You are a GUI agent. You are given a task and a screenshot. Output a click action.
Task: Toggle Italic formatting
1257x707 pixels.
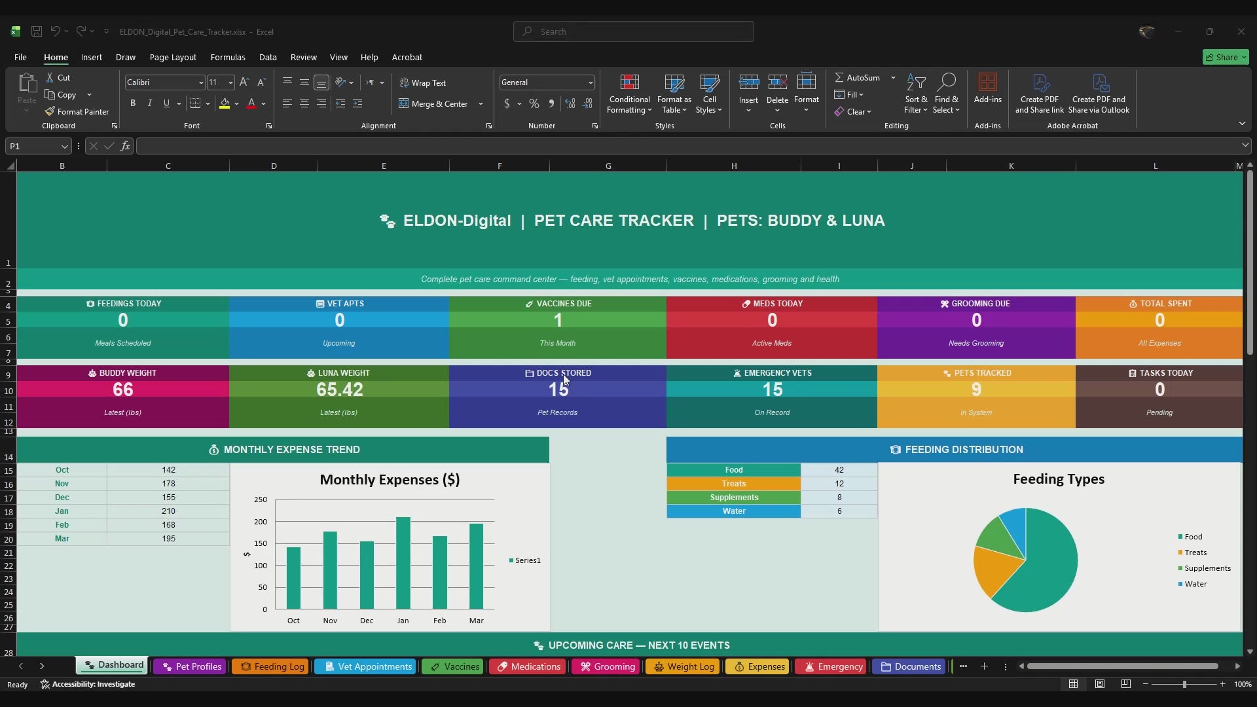tap(150, 103)
